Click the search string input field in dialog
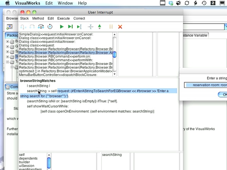Screen dimensions: 227x170 (206, 85)
